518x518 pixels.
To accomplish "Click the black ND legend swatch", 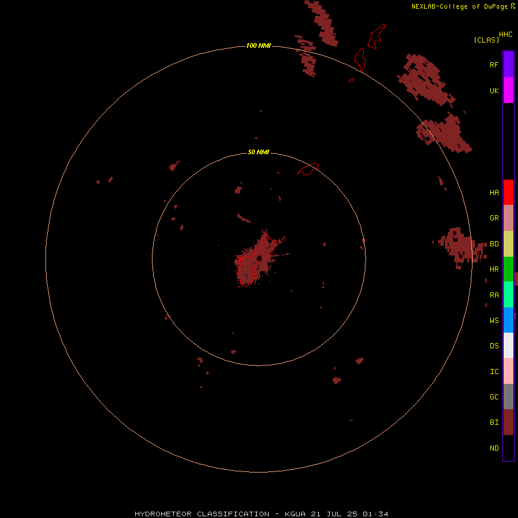I will (508, 448).
